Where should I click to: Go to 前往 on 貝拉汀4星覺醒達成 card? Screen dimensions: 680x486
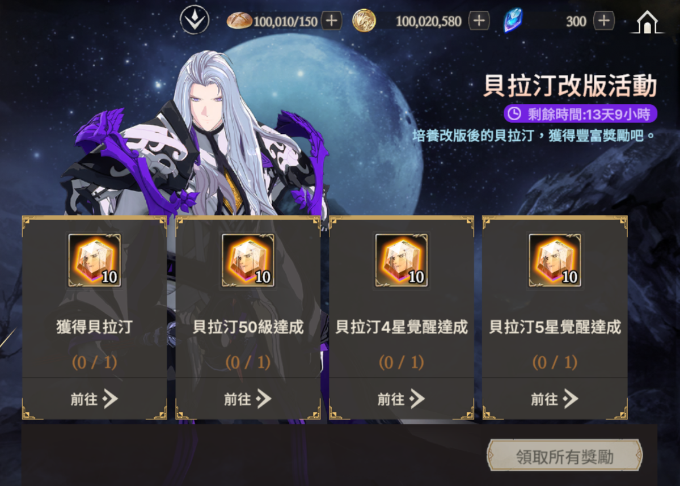coord(402,399)
